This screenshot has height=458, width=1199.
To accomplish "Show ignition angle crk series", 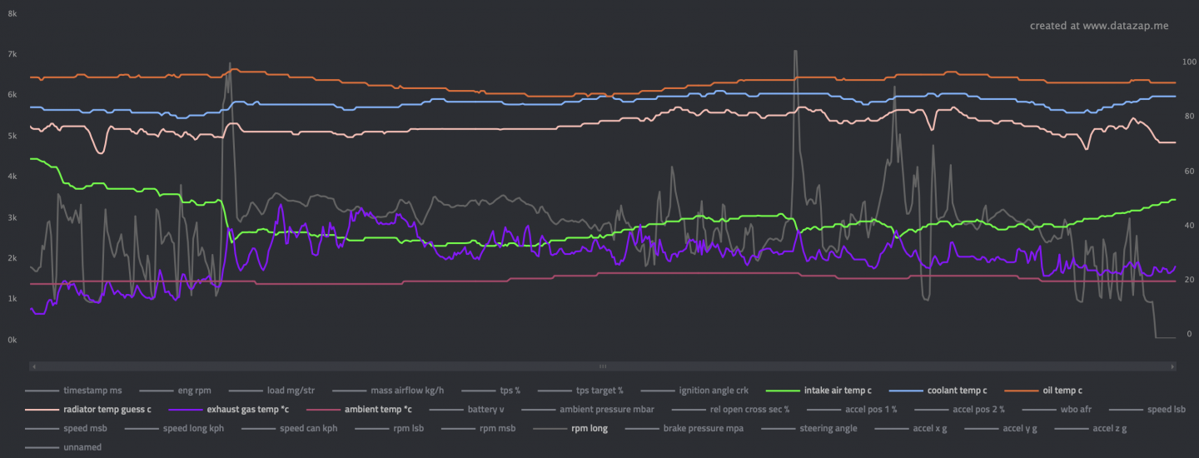I will tap(694, 390).
